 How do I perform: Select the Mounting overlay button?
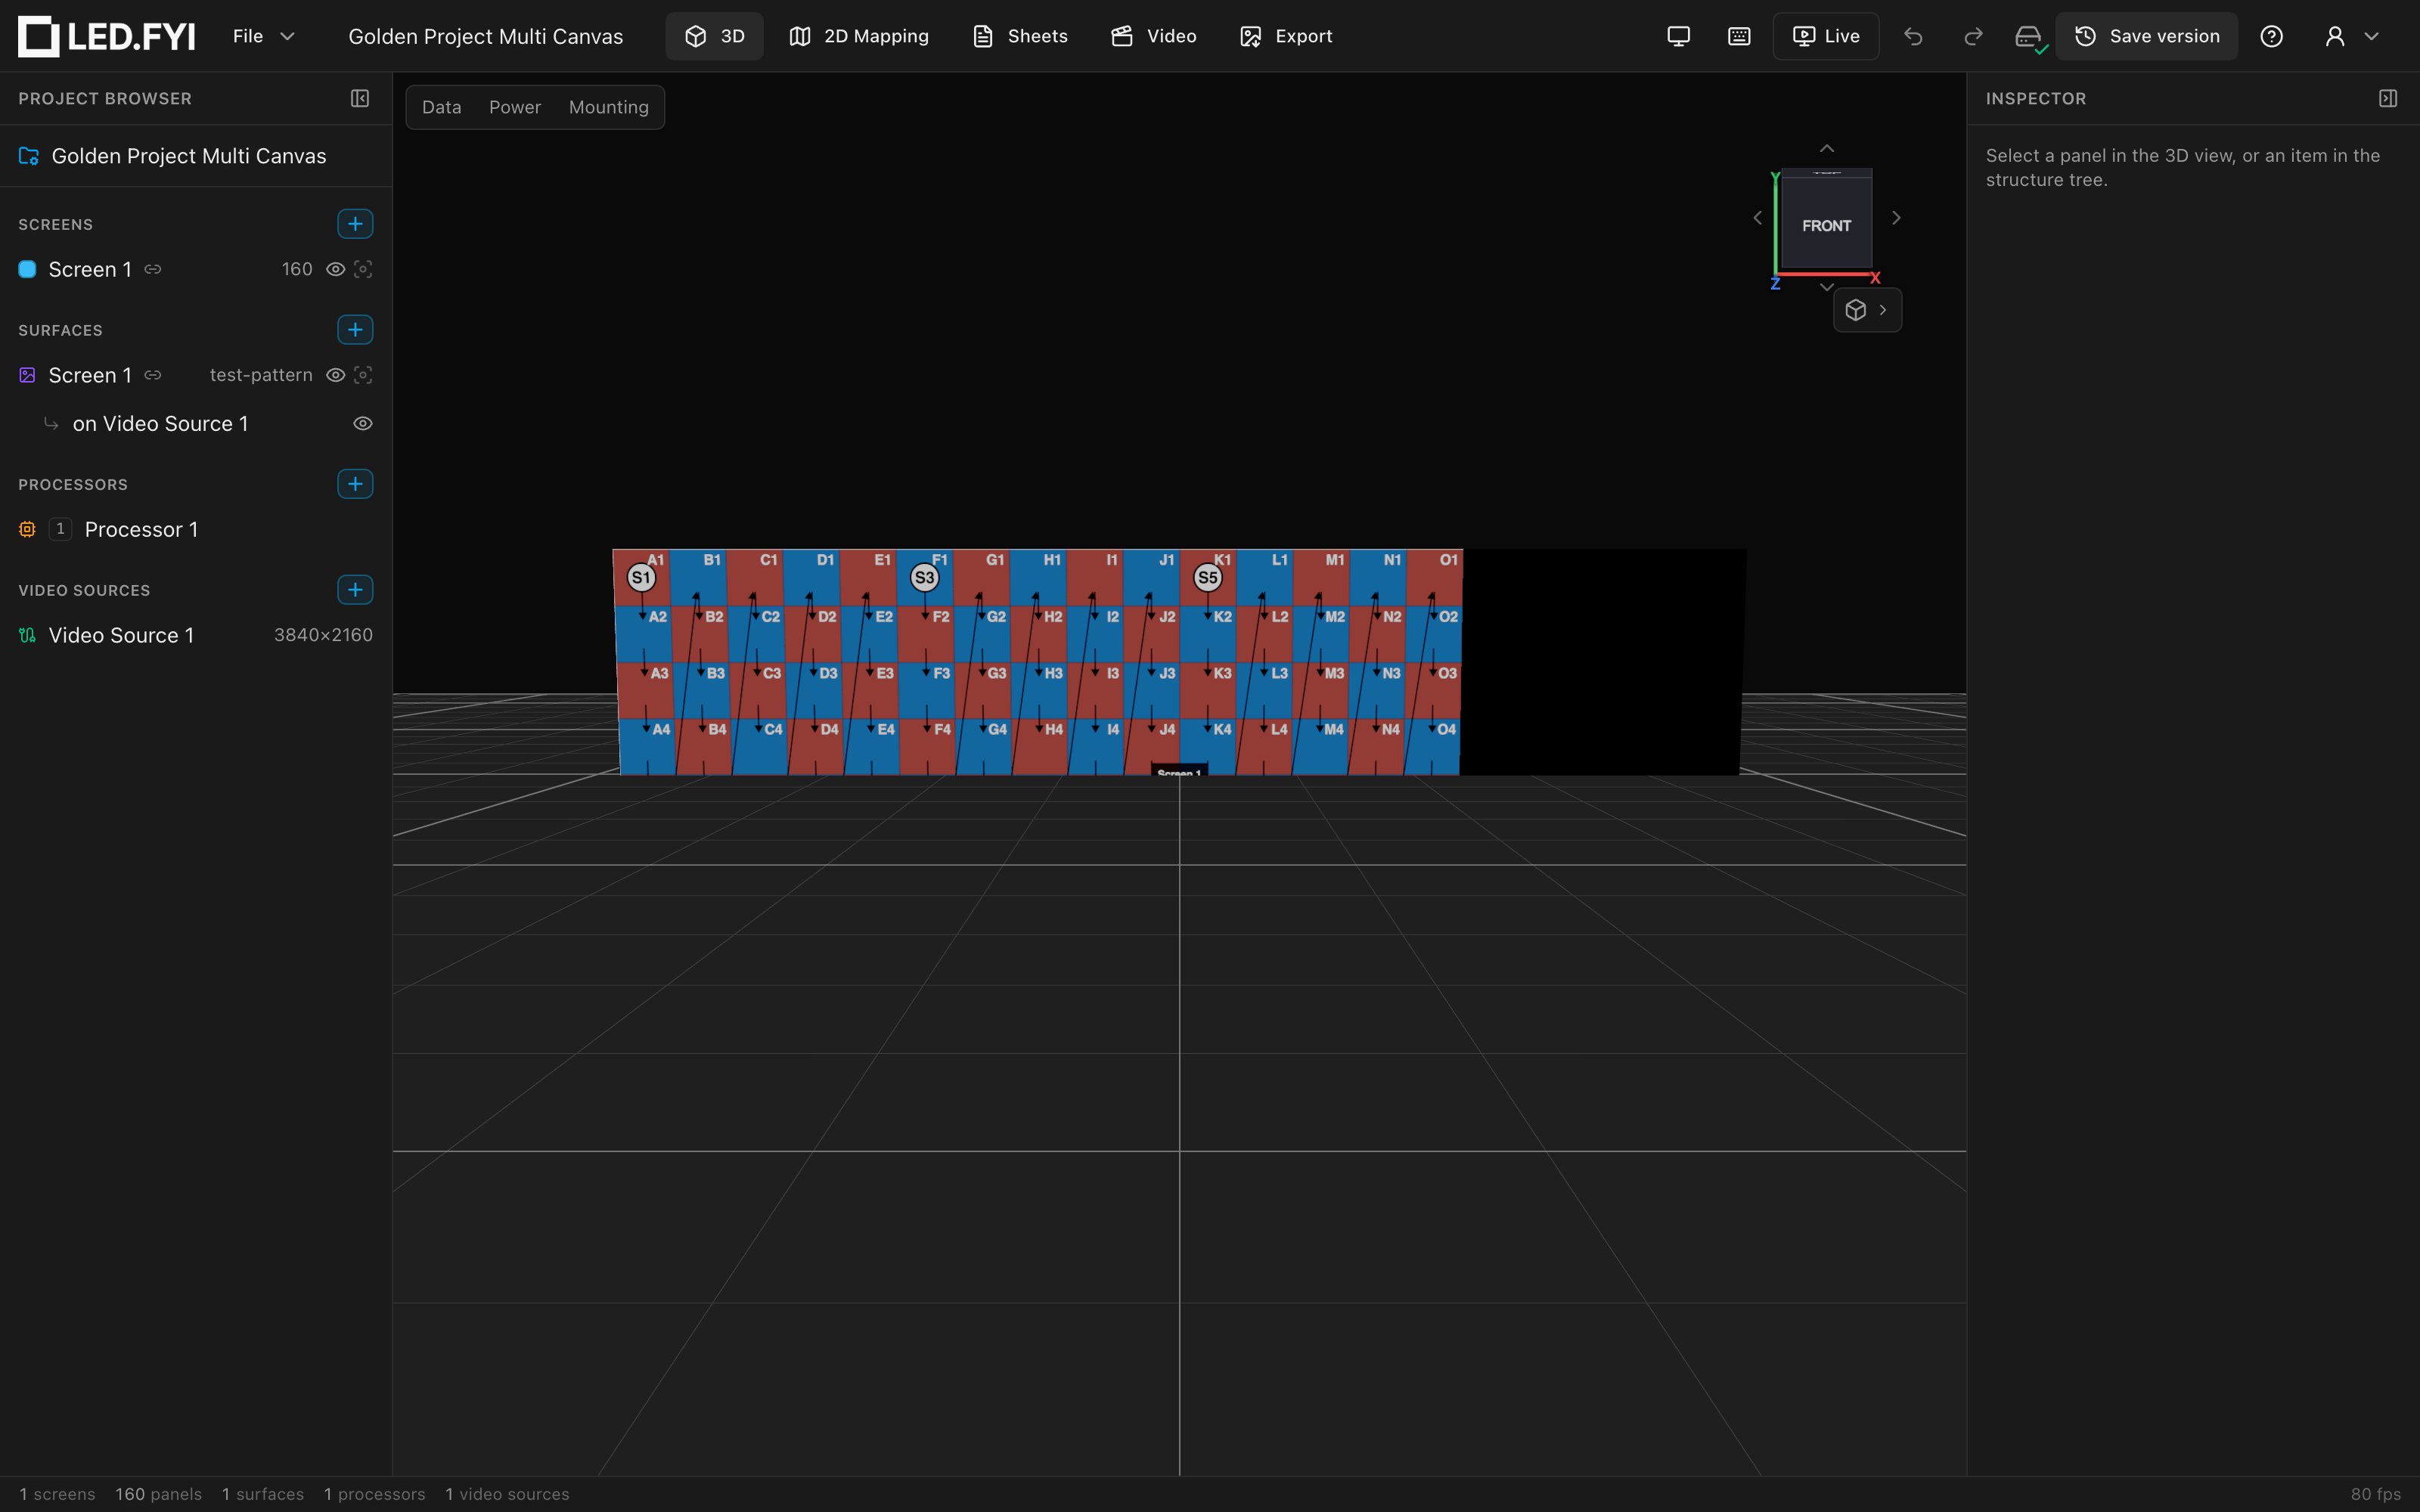(608, 107)
